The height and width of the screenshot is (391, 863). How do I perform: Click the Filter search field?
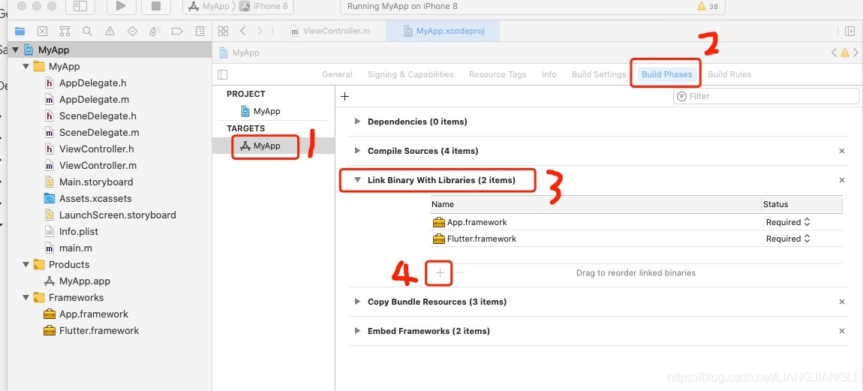click(765, 96)
